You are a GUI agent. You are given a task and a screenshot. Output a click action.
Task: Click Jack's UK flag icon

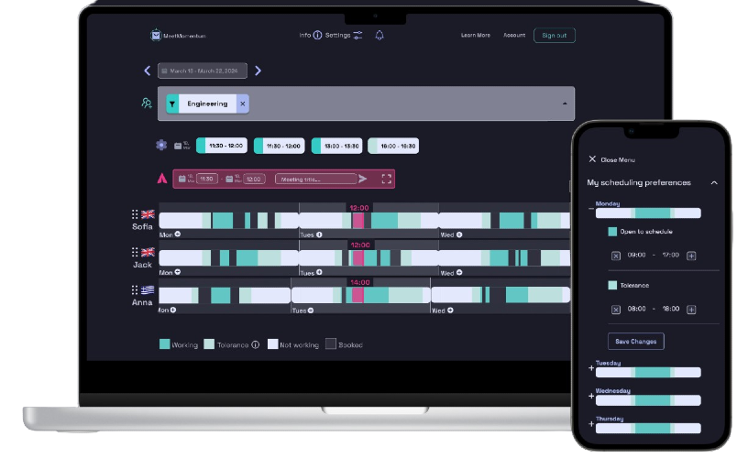pyautogui.click(x=148, y=252)
